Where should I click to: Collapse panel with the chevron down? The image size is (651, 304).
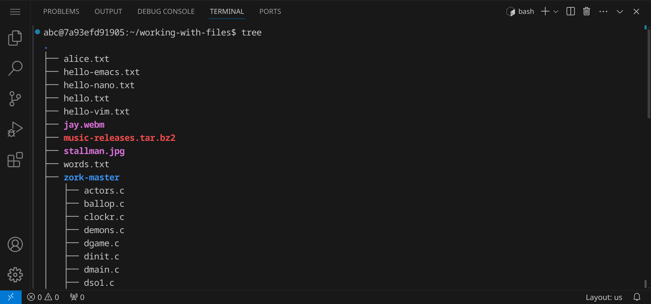(x=620, y=11)
